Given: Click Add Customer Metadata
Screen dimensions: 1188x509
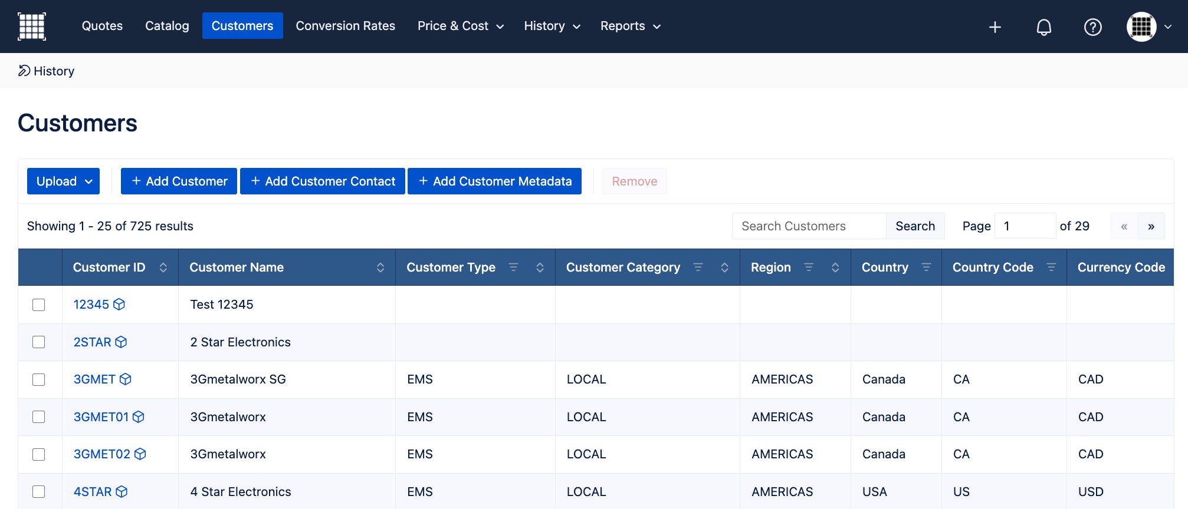Looking at the screenshot, I should (x=494, y=181).
